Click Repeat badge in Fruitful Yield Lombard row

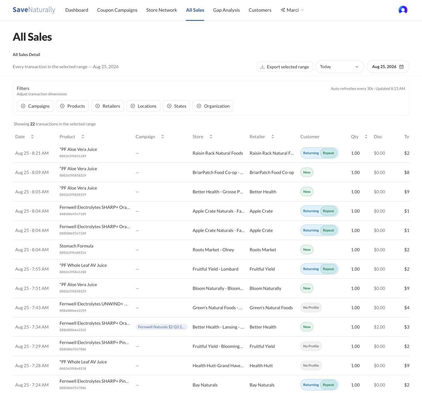point(329,269)
